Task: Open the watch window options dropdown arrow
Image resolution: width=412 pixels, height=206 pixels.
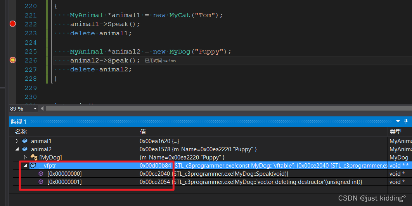Action: [398, 121]
